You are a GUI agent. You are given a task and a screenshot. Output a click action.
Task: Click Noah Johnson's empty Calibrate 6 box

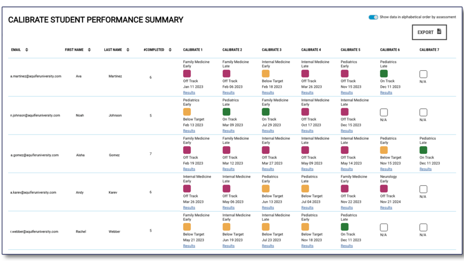[384, 112]
